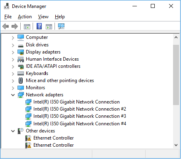This screenshot has height=159, width=181.
Task: Click the Display adapters category icon
Action: [x=21, y=52]
